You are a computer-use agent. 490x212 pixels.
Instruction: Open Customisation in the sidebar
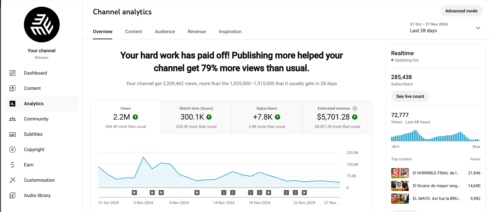point(41,180)
